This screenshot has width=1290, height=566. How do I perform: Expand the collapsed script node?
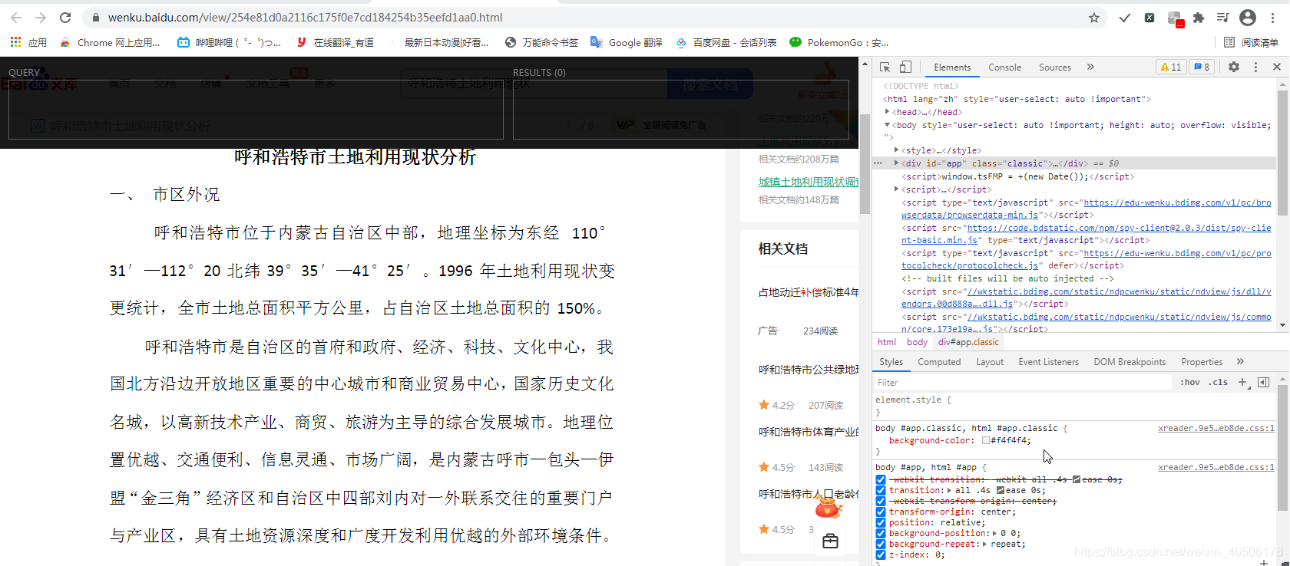[x=897, y=189]
